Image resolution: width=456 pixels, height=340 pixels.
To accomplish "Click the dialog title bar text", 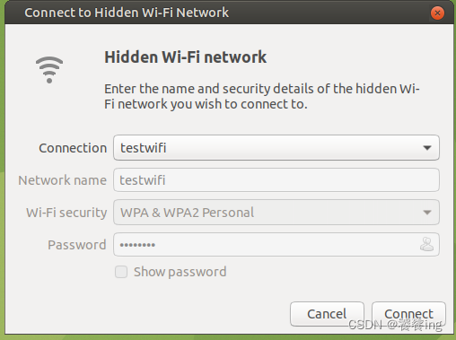I will [127, 13].
